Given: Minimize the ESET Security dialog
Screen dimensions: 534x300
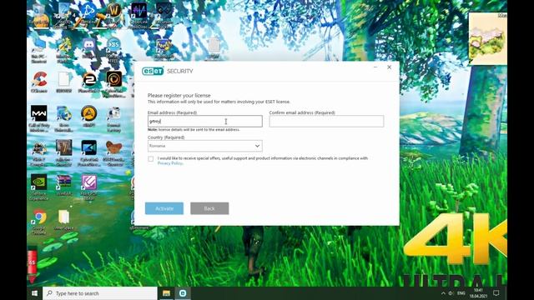Looking at the screenshot, I should tap(375, 67).
